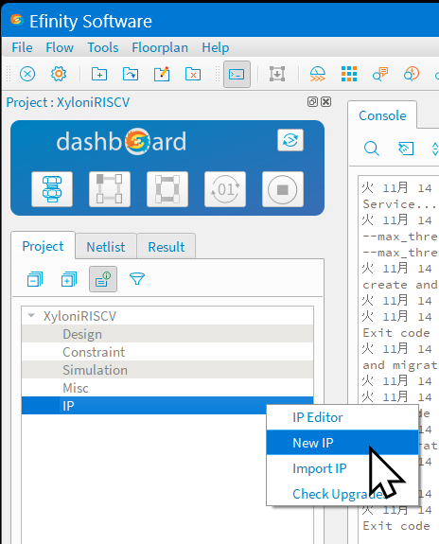Switch to the Result tab

point(167,247)
